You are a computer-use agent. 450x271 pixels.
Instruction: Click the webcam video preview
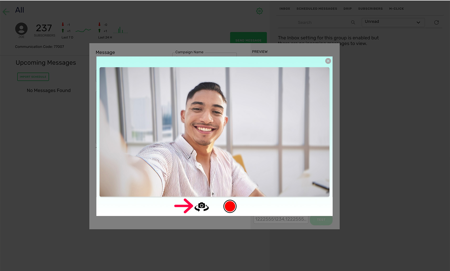[214, 132]
